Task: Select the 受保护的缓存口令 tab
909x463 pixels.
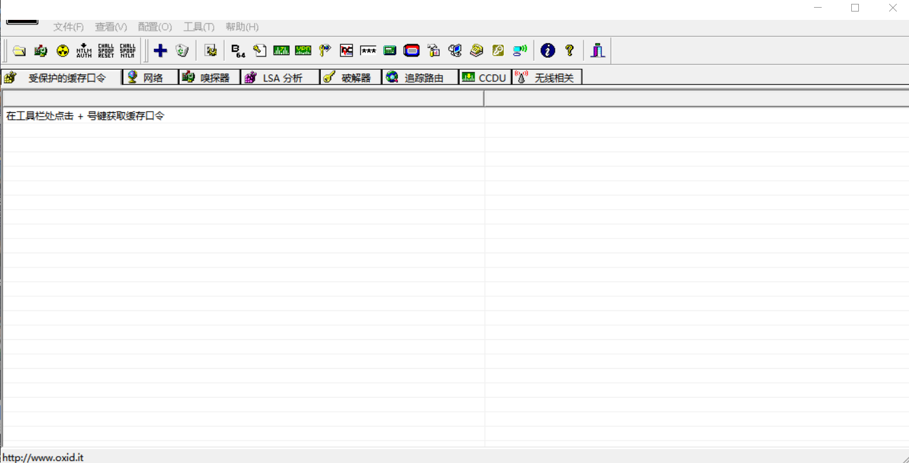Action: (x=62, y=78)
